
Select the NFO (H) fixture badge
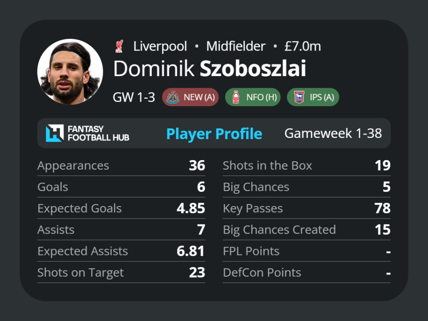pyautogui.click(x=253, y=97)
